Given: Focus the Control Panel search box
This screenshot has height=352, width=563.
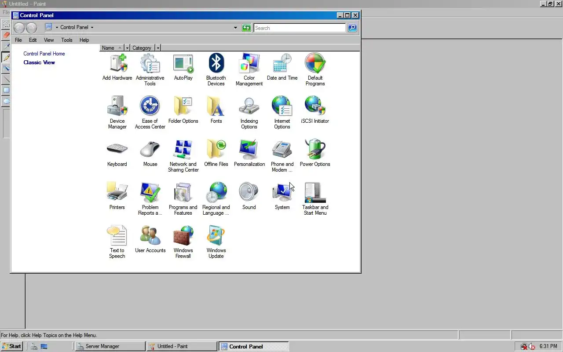Looking at the screenshot, I should tap(300, 28).
